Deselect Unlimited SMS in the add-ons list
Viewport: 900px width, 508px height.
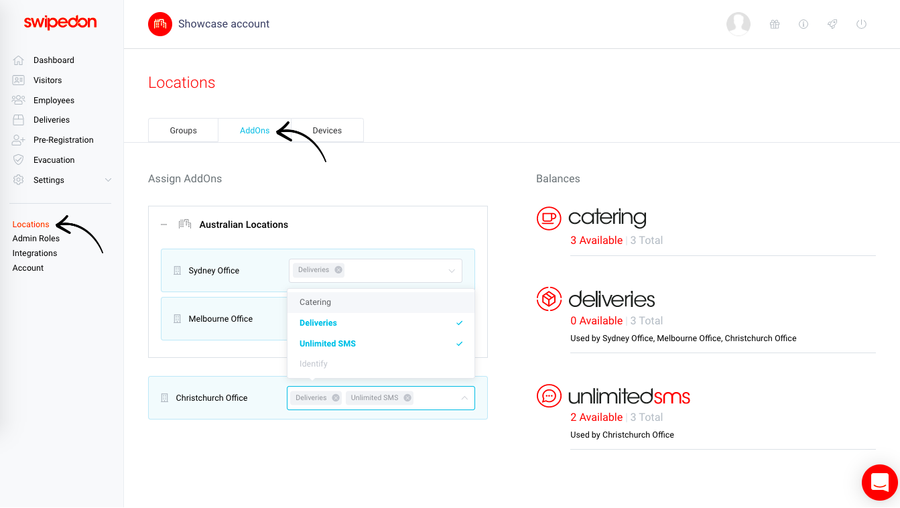tap(381, 344)
